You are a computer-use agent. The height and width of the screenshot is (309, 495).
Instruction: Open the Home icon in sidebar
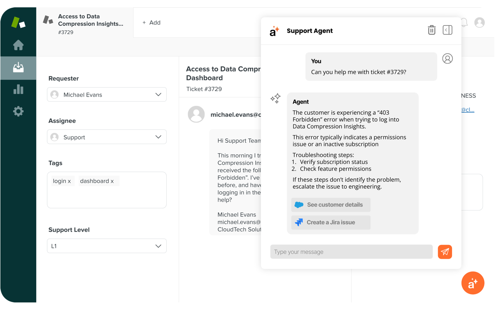tap(18, 45)
